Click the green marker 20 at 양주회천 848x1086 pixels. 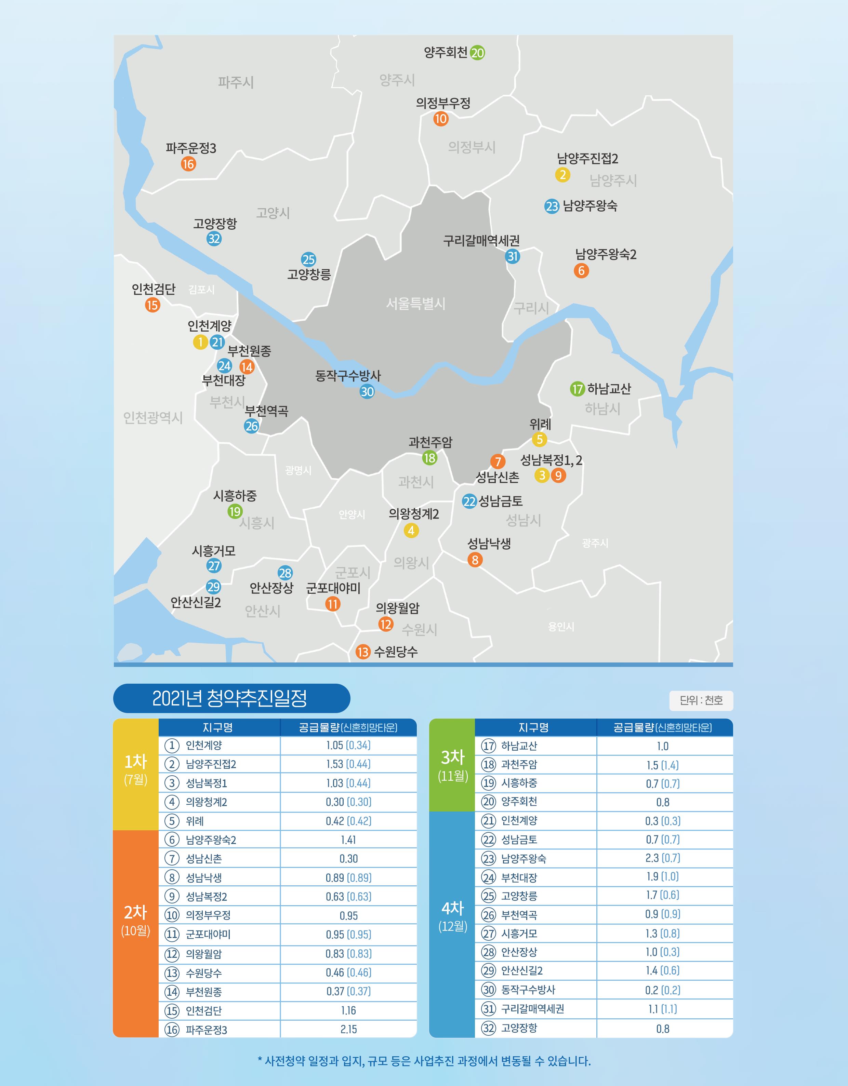pos(477,53)
